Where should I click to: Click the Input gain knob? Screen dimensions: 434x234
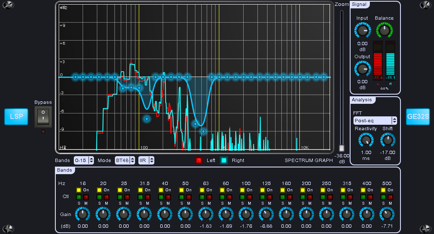[x=362, y=31]
